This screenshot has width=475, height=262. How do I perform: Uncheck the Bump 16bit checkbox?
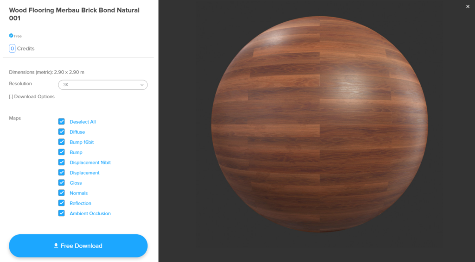(x=62, y=142)
